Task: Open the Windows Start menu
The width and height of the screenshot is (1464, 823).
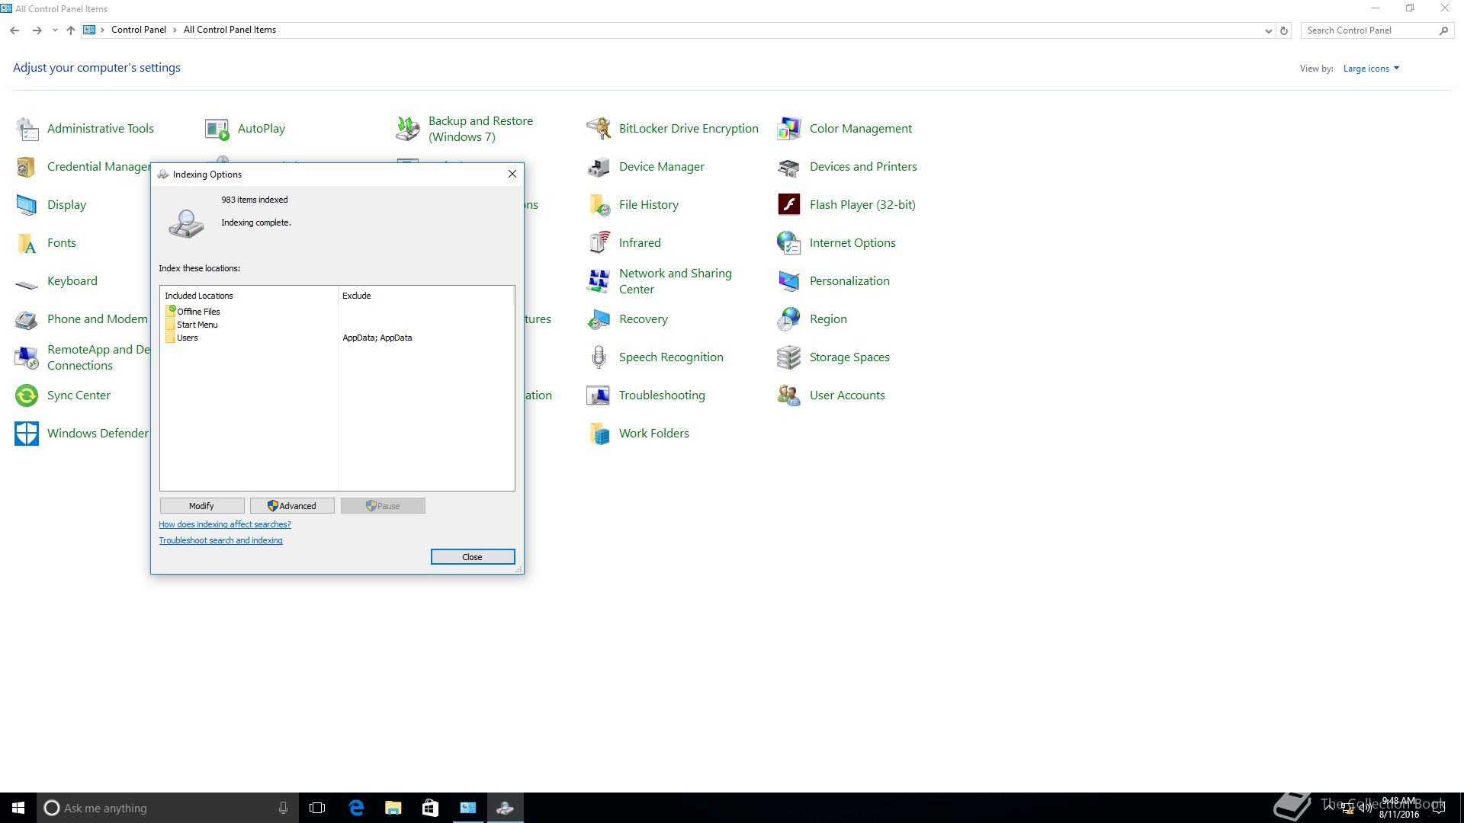Action: (x=18, y=808)
